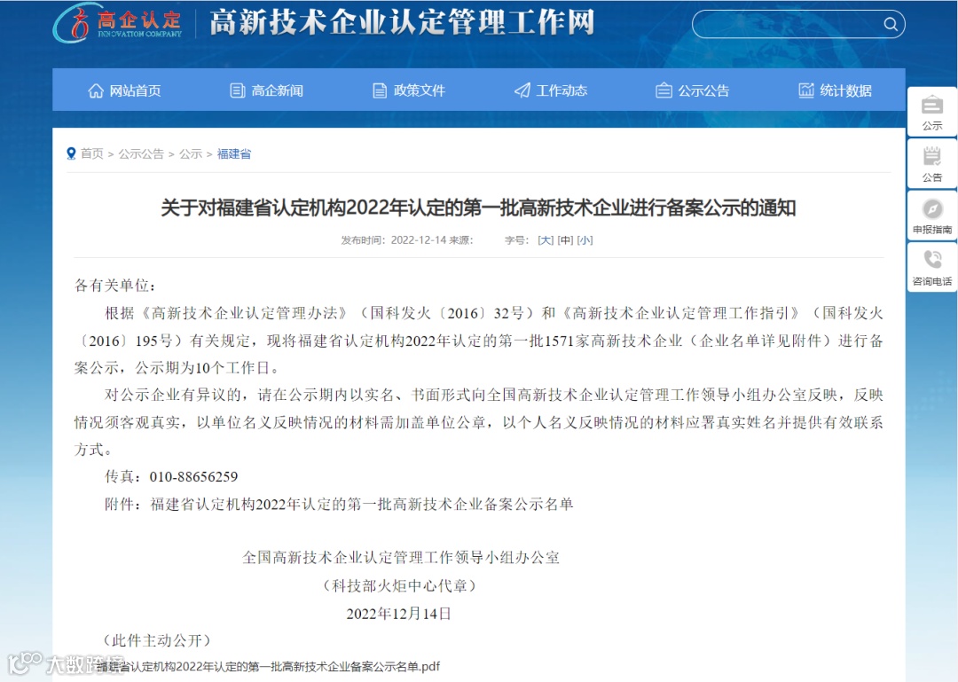Click the article title heading
The height and width of the screenshot is (682, 958).
coord(478,208)
